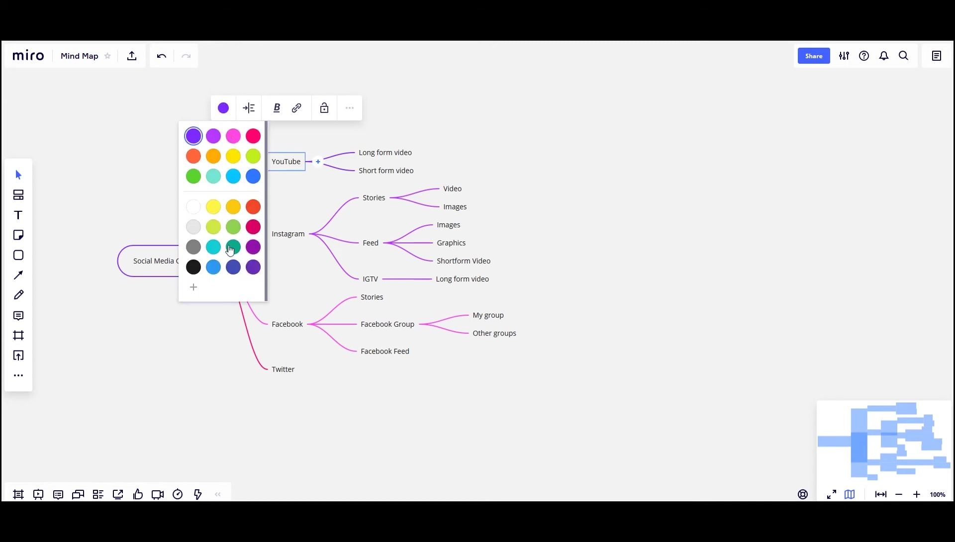
Task: Pick the teal swatch under the cursor
Action: (x=233, y=247)
